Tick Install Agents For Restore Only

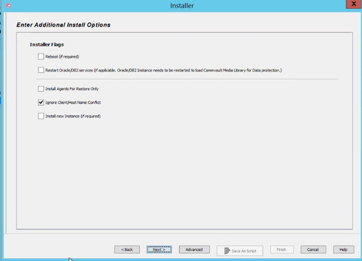(41, 88)
